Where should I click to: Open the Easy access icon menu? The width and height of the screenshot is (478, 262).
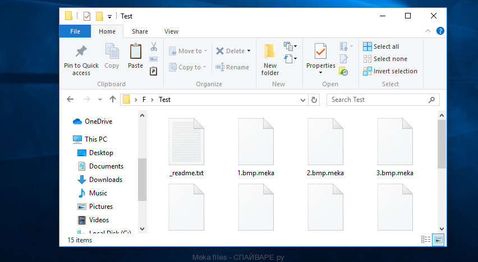coord(290,58)
